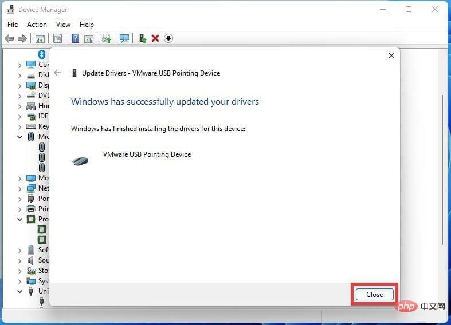Select the Computer category icon in the tree
The width and height of the screenshot is (451, 325).
pyautogui.click(x=31, y=65)
